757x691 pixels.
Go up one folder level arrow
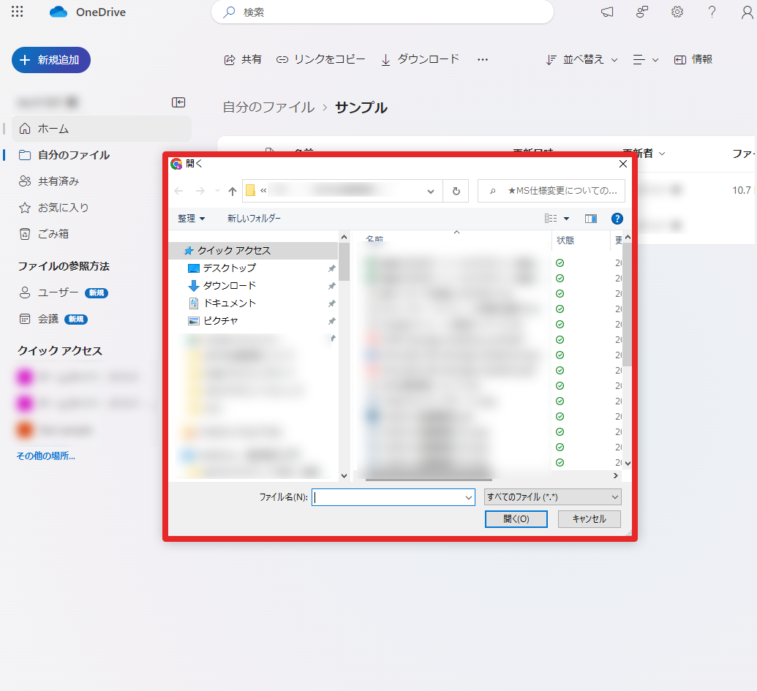coord(233,191)
